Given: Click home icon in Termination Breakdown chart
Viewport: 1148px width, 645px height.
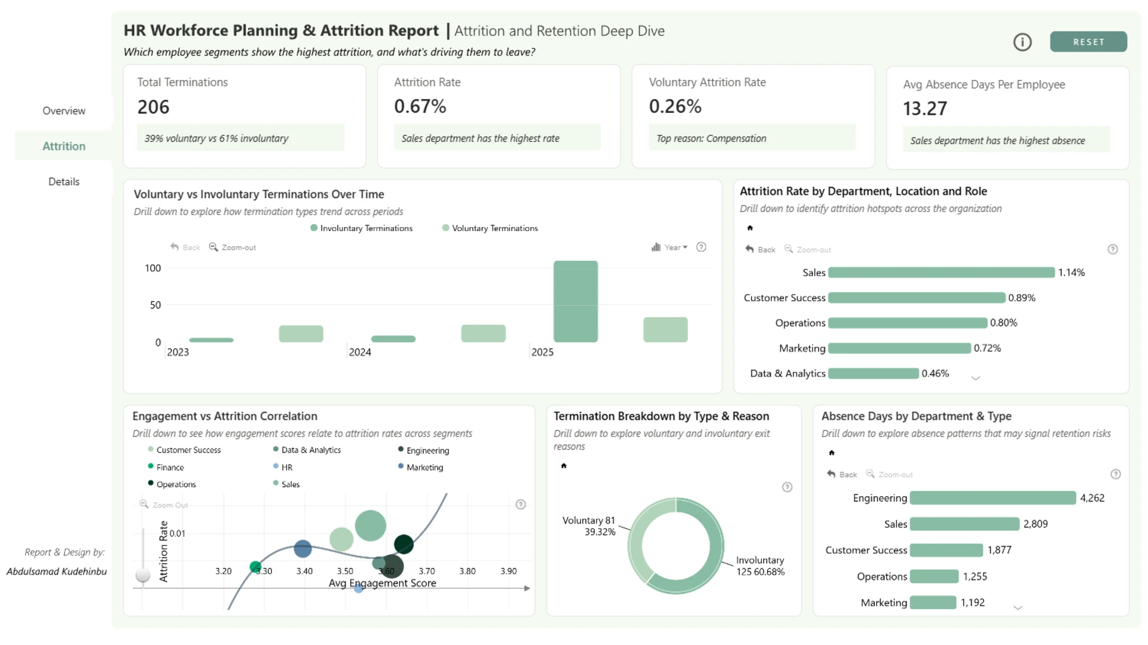Looking at the screenshot, I should click(x=564, y=466).
